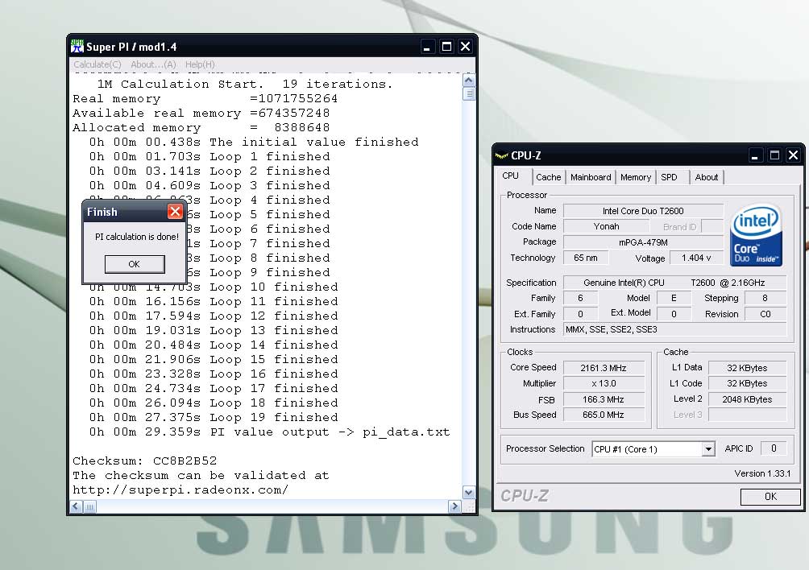Click the Stepping value 8
809x570 pixels.
tap(765, 298)
